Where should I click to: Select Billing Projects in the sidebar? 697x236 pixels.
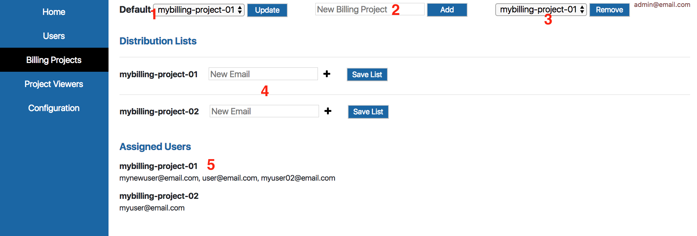tap(54, 60)
